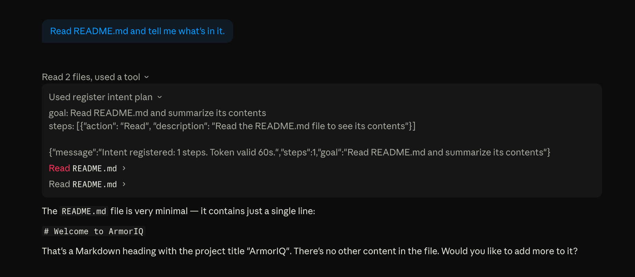Click the "Would you like to add more" question
The image size is (635, 277).
pyautogui.click(x=509, y=251)
